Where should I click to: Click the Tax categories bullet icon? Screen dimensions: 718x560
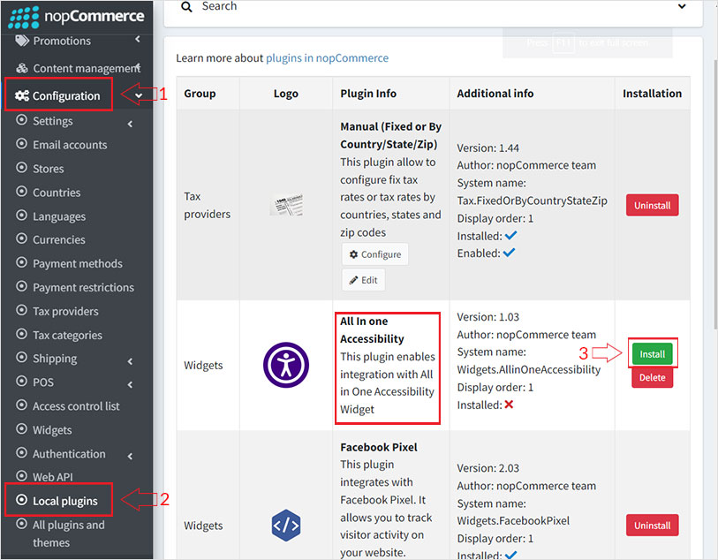click(21, 334)
